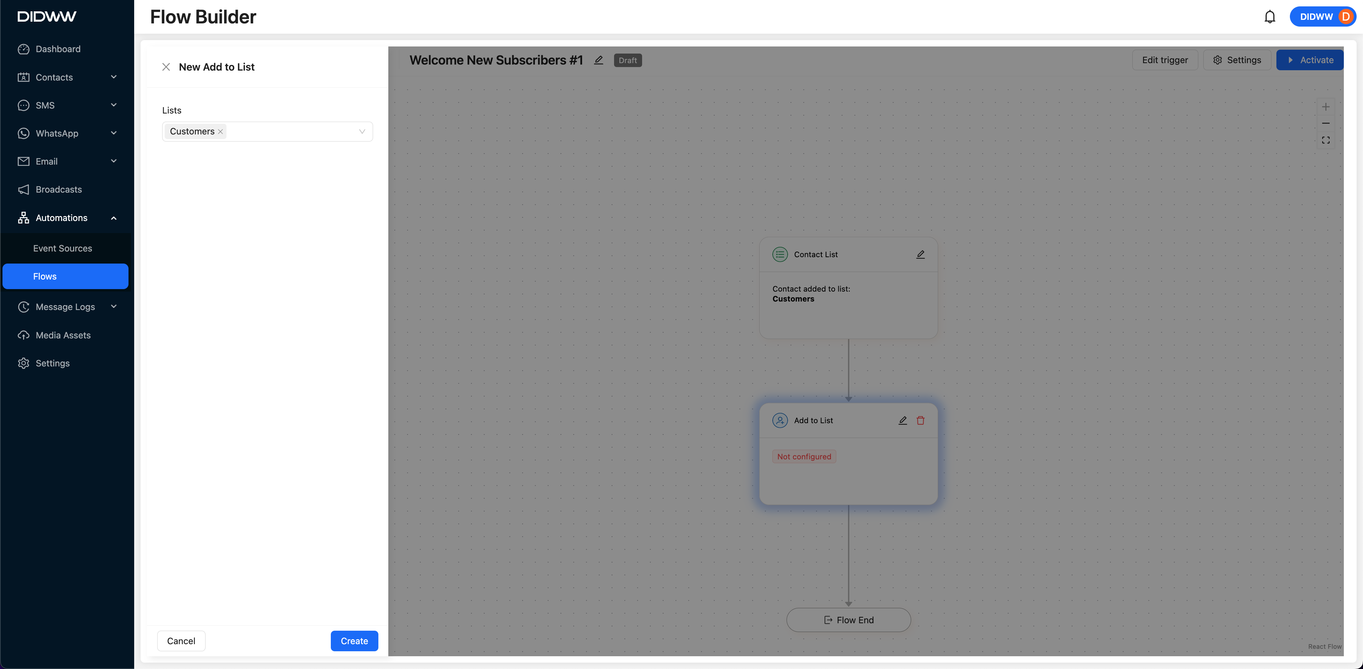This screenshot has width=1363, height=669.
Task: Close the New Add to List panel
Action: [166, 67]
